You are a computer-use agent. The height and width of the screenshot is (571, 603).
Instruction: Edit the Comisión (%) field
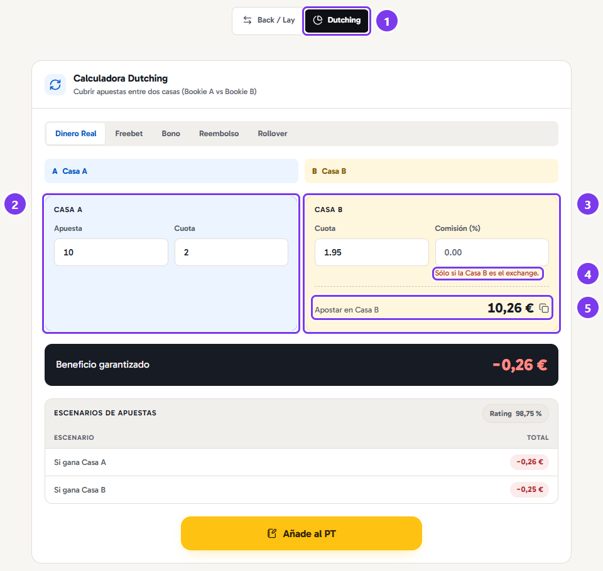(x=492, y=252)
